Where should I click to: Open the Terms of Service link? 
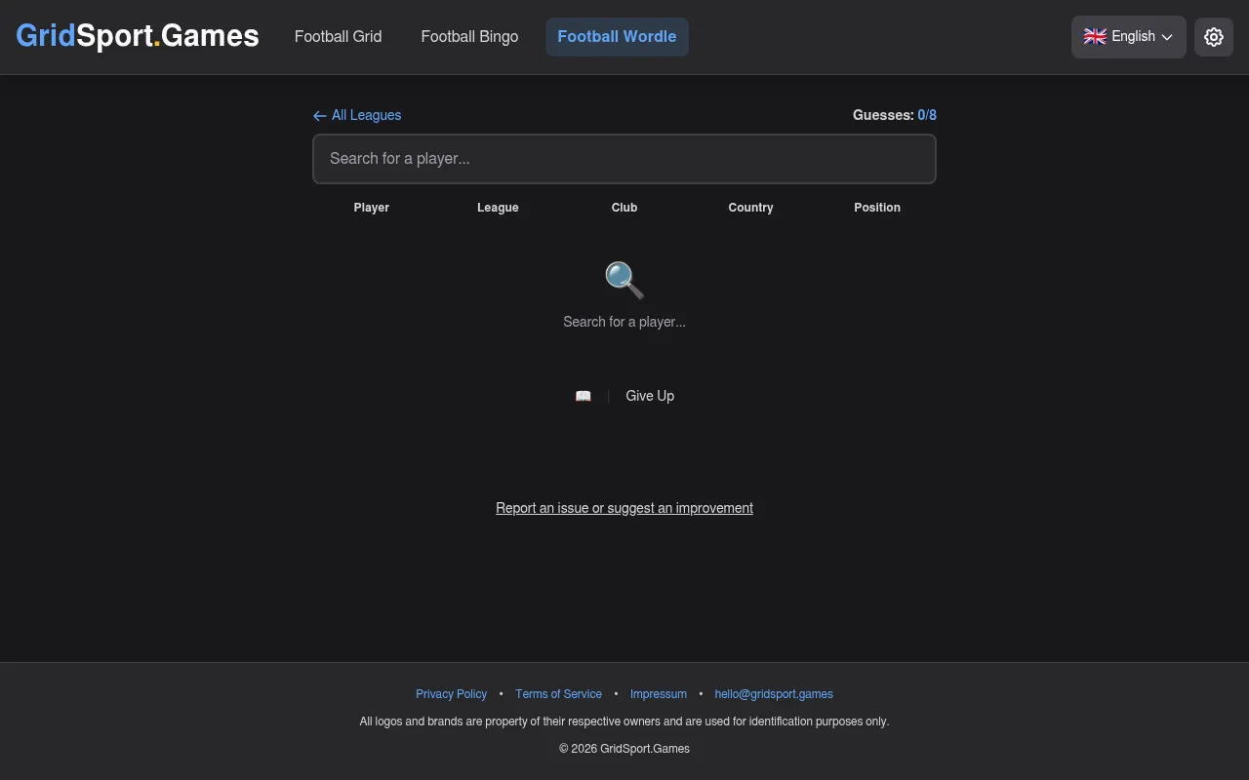[558, 694]
